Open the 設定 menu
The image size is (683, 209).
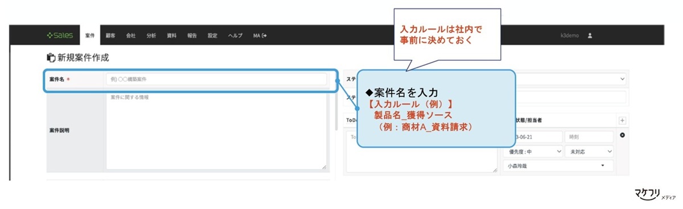point(212,35)
